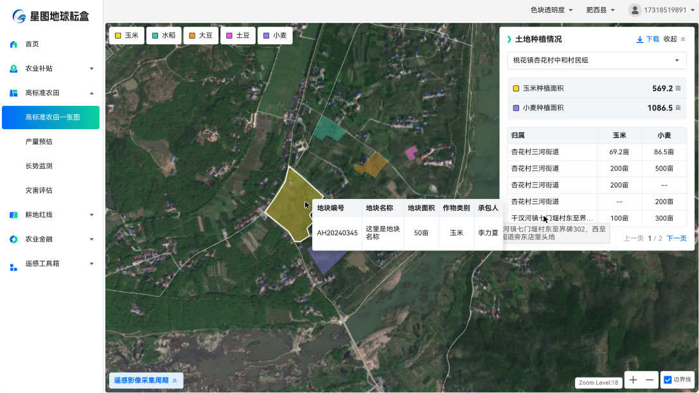The image size is (699, 393).
Task: Click the 遥感工具箱 sidebar icon
Action: [x=13, y=267]
